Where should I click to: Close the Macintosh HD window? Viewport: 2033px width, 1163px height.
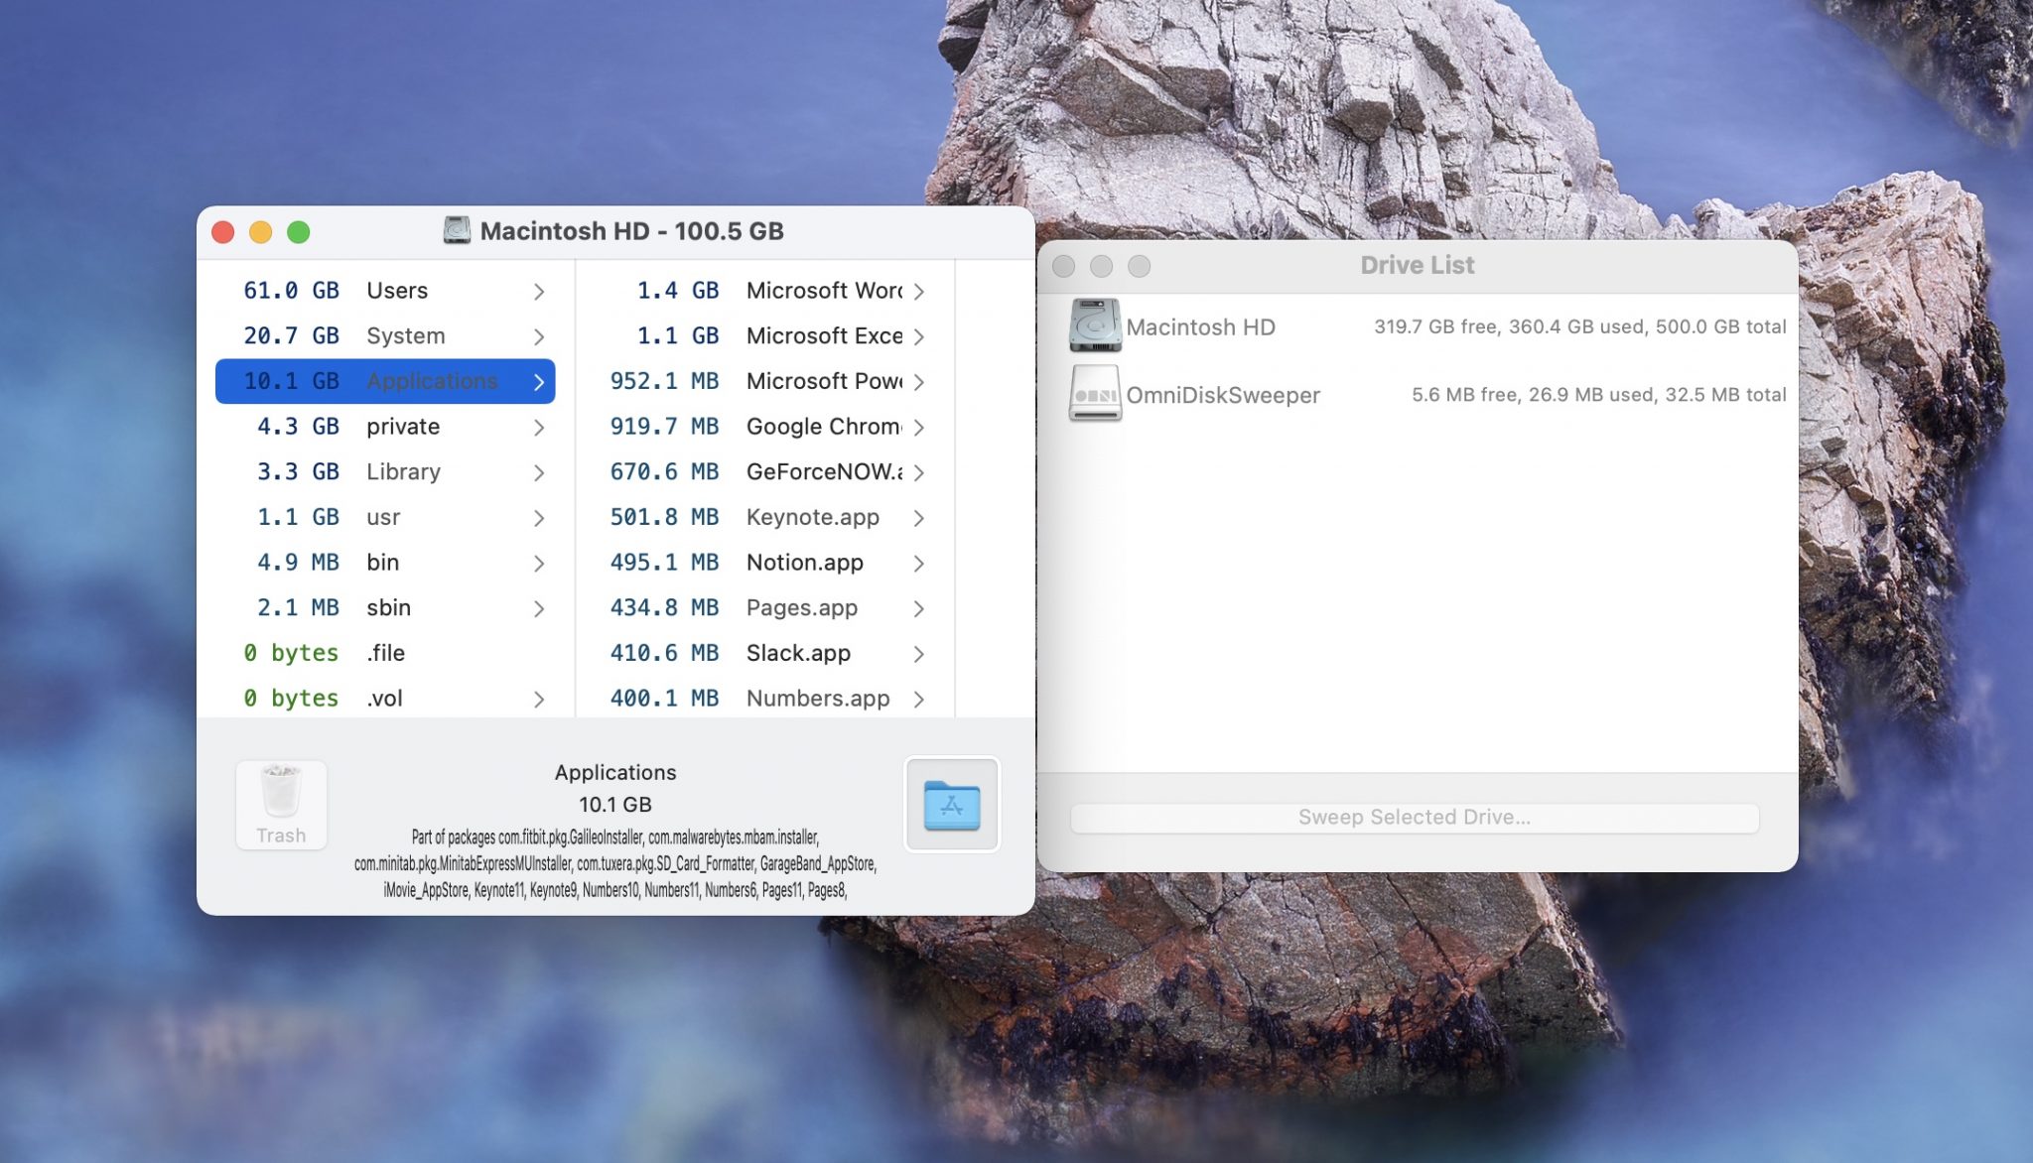pyautogui.click(x=223, y=232)
